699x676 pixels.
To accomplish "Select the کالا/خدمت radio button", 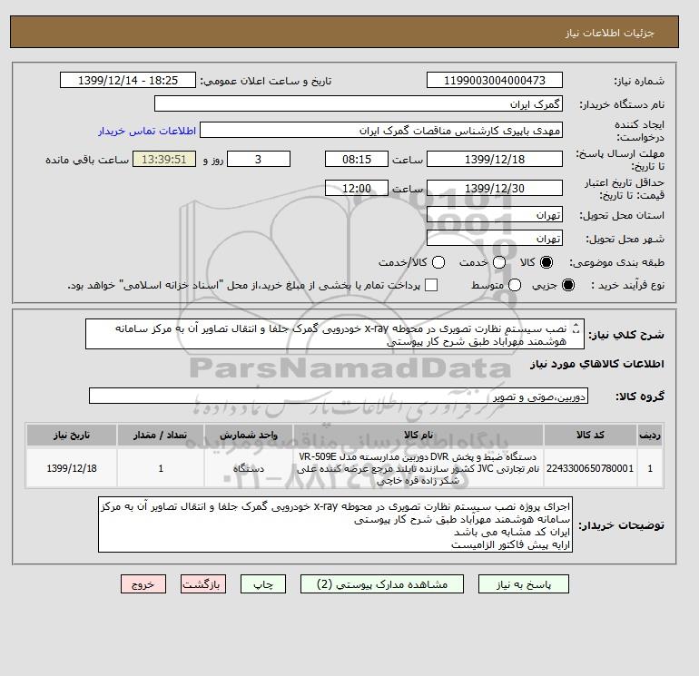I will 438,262.
